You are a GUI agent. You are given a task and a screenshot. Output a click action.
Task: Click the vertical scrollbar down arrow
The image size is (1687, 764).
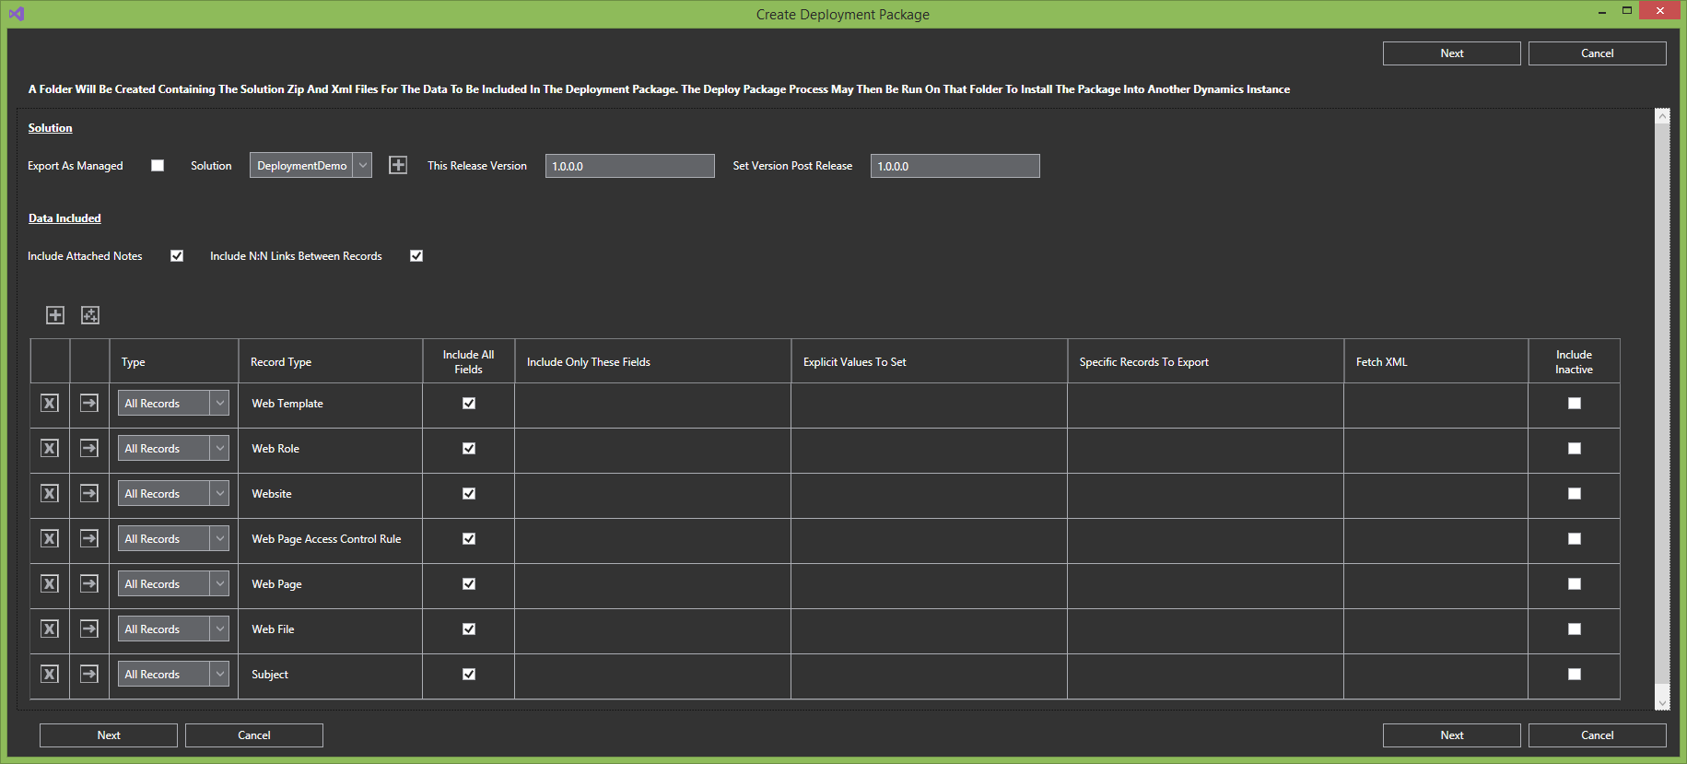click(x=1662, y=703)
